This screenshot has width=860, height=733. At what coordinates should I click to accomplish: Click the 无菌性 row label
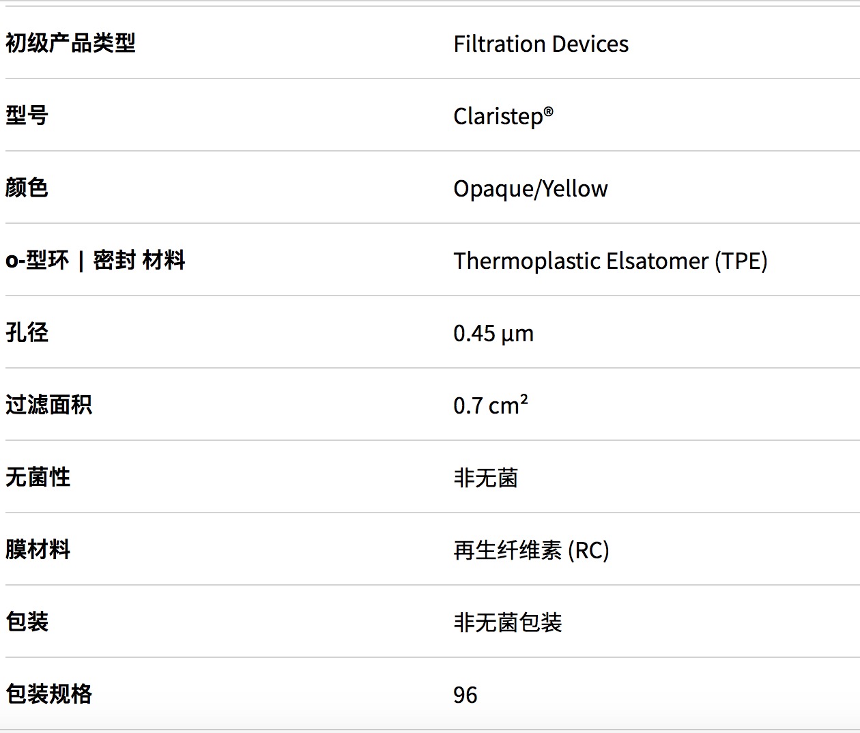coord(38,477)
